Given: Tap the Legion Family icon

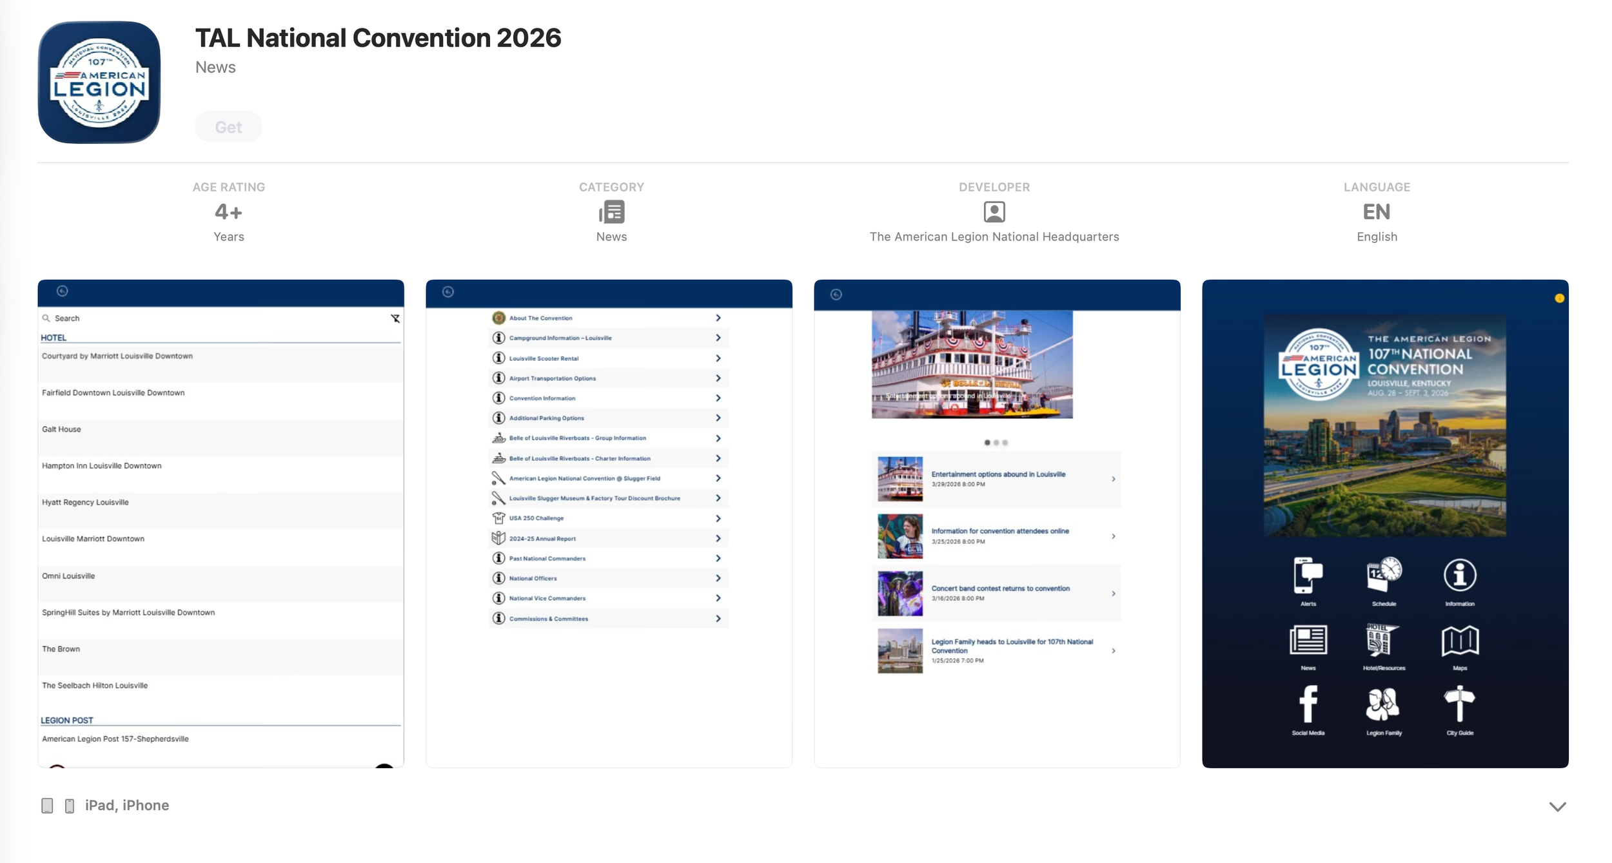Looking at the screenshot, I should tap(1384, 704).
